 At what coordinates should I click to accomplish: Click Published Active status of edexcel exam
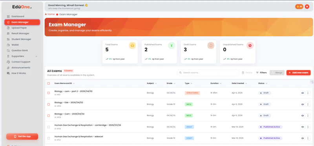270,138
